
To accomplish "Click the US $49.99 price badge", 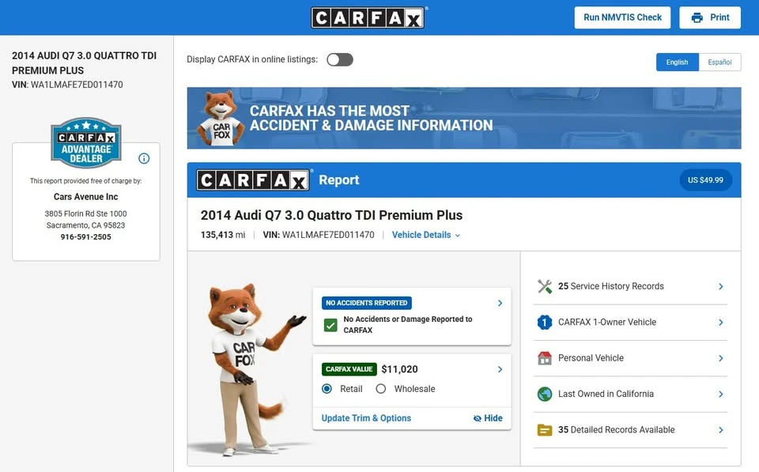I will click(x=706, y=180).
